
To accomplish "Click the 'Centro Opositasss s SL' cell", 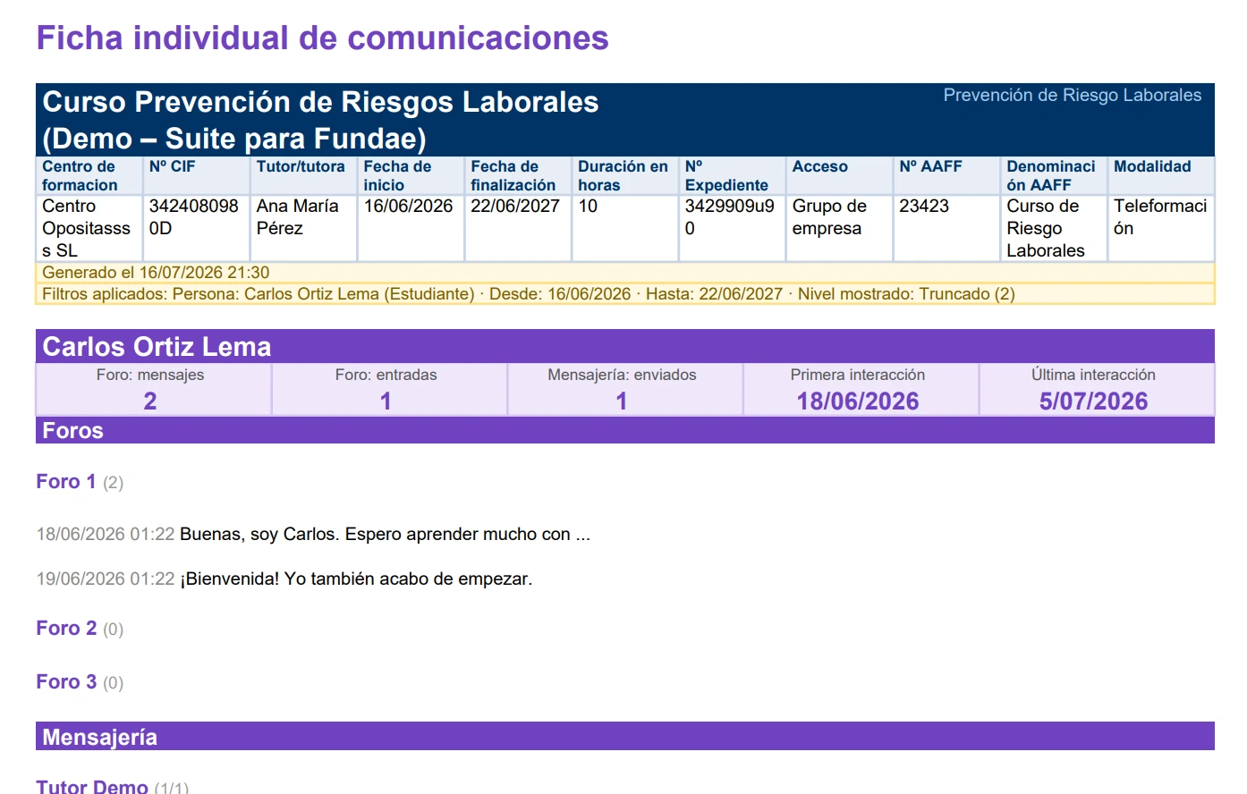I will click(x=89, y=228).
